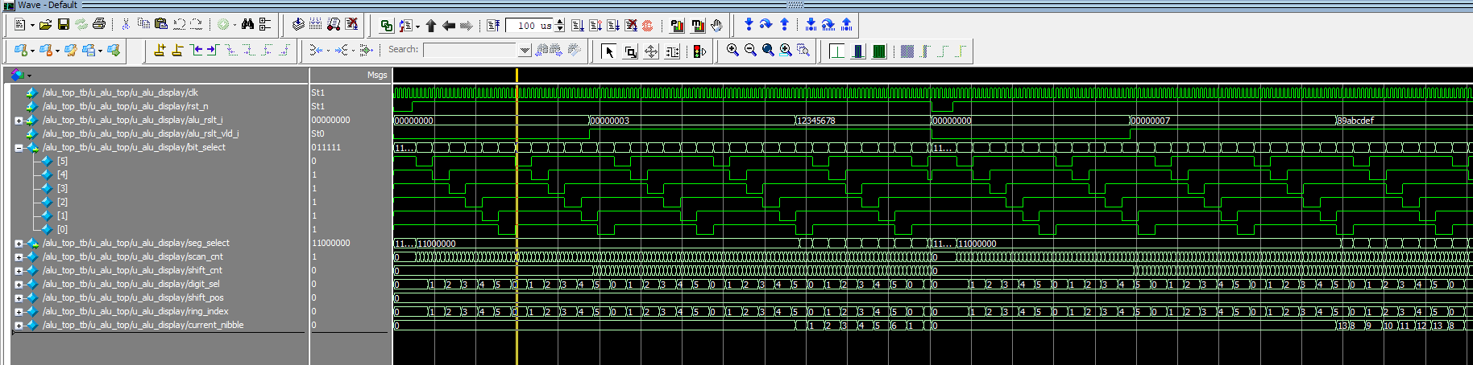Viewport: 1473px width, 365px height.
Task: Click the red Stop simulation icon
Action: 648,26
